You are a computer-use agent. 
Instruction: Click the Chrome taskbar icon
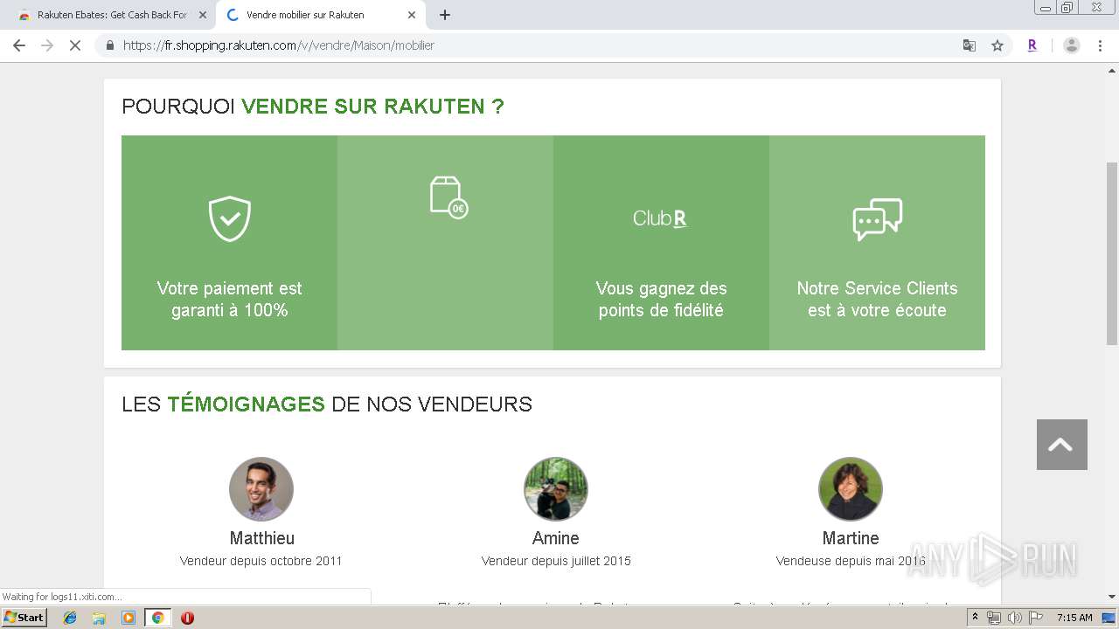(157, 618)
